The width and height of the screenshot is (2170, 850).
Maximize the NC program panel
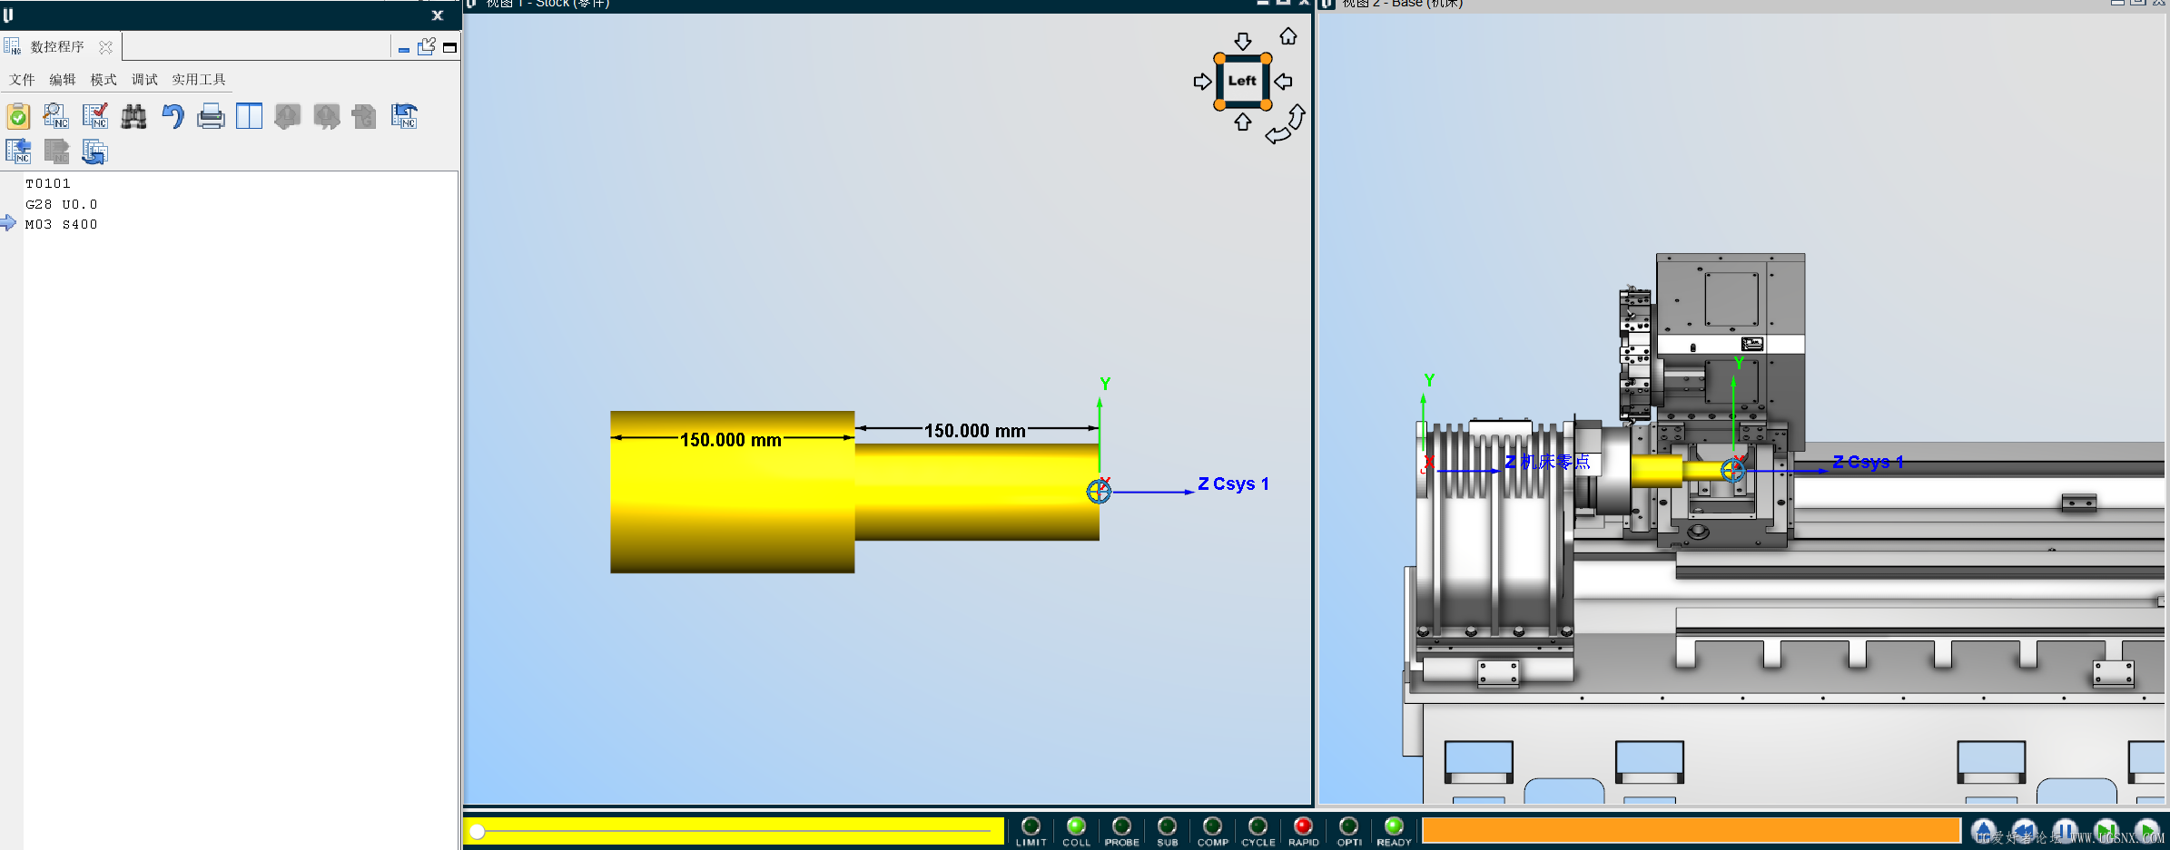pos(449,47)
